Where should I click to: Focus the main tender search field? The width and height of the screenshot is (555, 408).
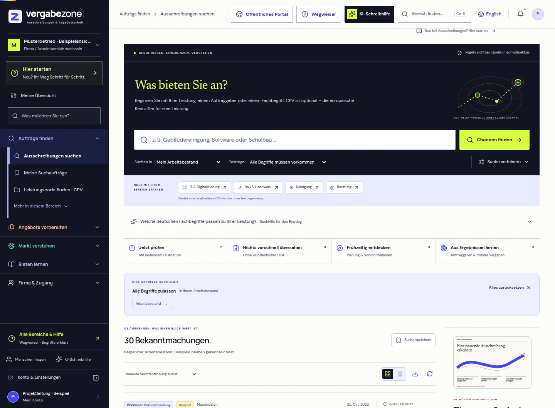tap(295, 140)
